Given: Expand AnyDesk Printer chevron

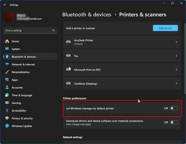Looking at the screenshot, I should click(x=176, y=42).
